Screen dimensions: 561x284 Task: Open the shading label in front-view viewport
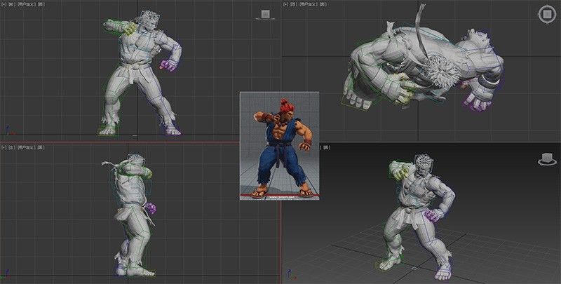point(41,4)
